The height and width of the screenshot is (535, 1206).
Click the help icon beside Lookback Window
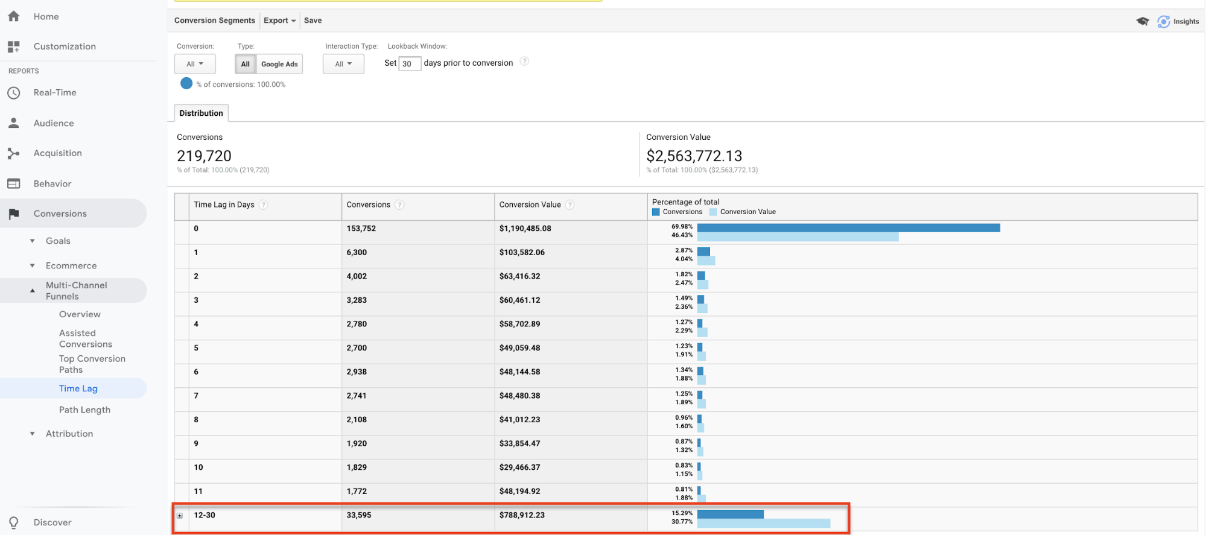(x=525, y=62)
